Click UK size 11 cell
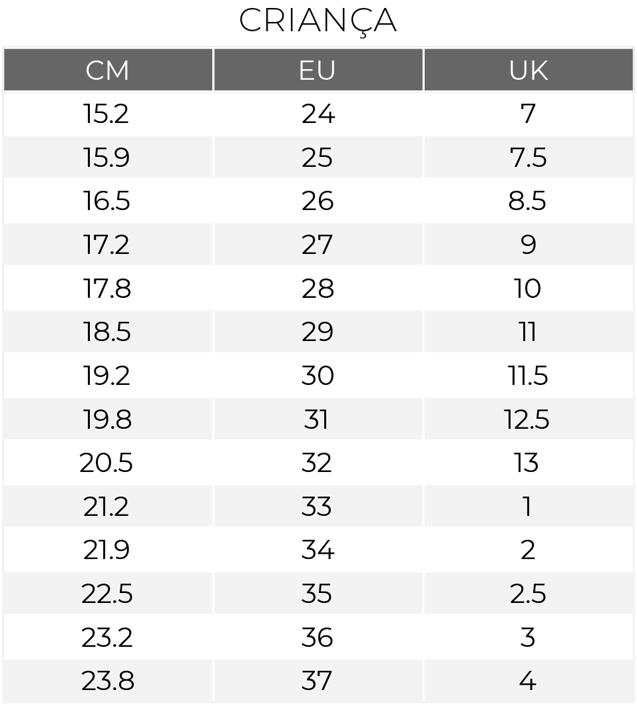This screenshot has height=708, width=637. [x=529, y=332]
